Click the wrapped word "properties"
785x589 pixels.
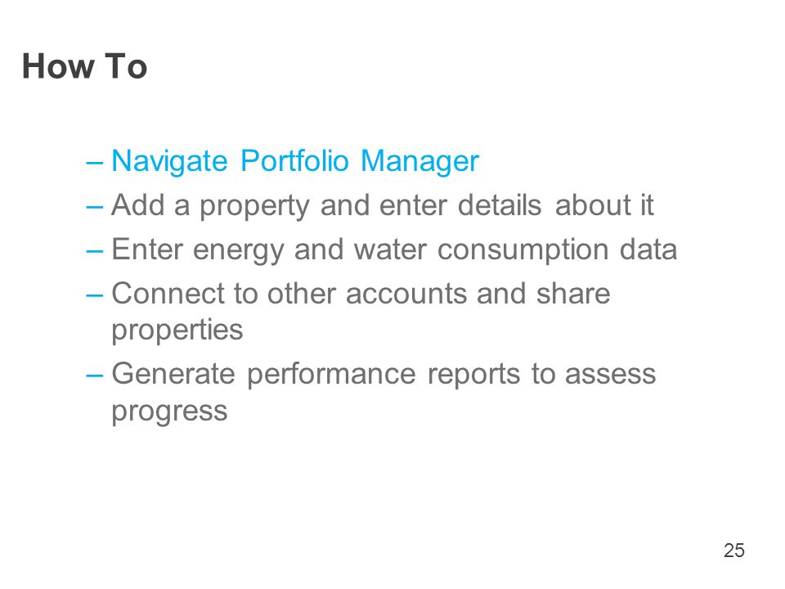click(177, 330)
